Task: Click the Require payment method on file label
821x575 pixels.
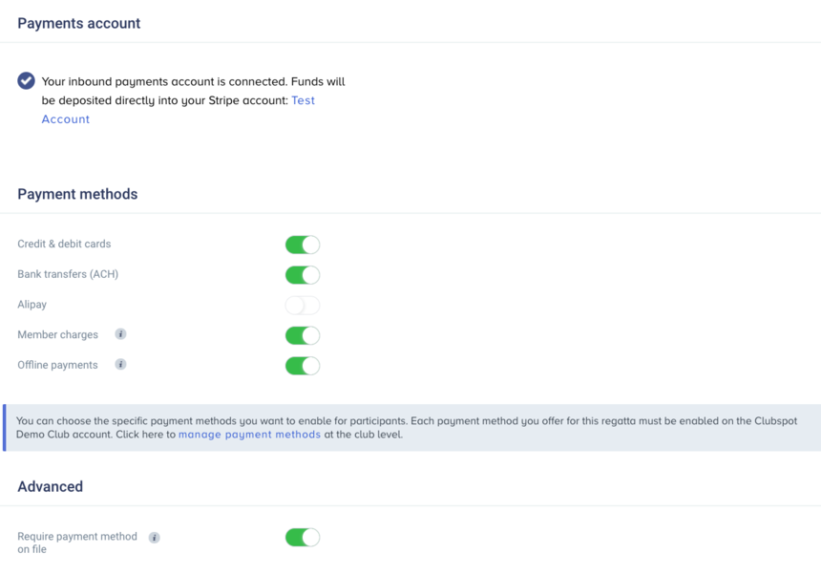Action: pyautogui.click(x=77, y=543)
